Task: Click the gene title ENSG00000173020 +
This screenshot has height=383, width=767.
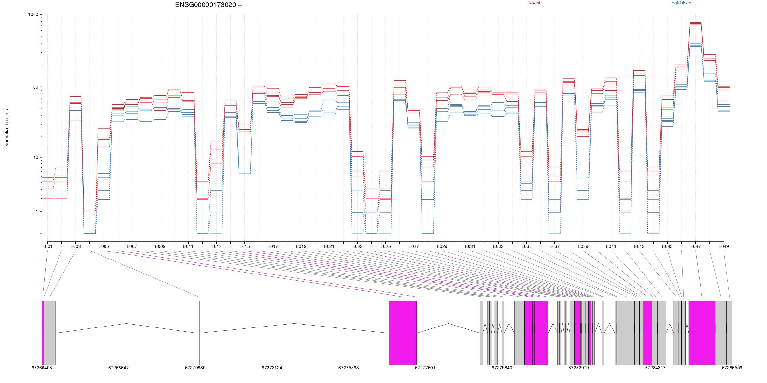Action: pos(208,5)
